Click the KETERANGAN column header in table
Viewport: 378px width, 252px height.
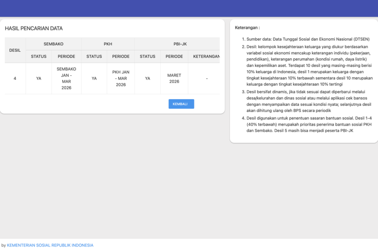[206, 56]
